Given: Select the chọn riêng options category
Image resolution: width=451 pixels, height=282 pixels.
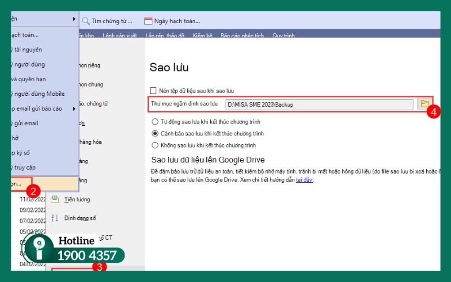Looking at the screenshot, I should [90, 65].
